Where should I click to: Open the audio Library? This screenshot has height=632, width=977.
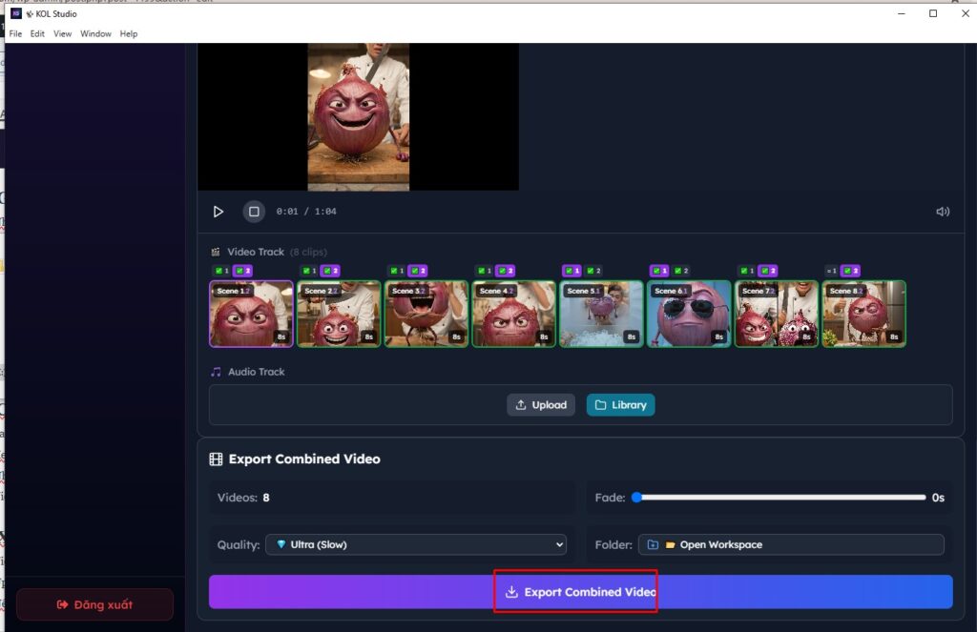(x=620, y=405)
